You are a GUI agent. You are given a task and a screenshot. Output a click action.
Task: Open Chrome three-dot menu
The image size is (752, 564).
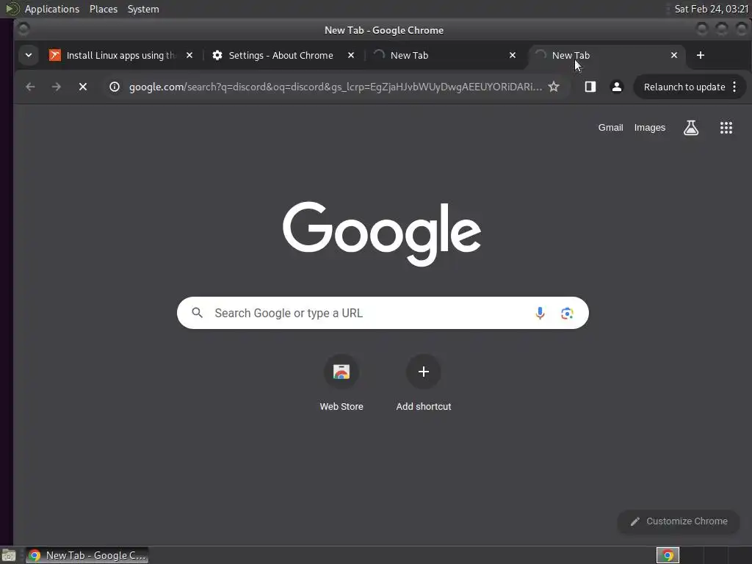tap(734, 87)
